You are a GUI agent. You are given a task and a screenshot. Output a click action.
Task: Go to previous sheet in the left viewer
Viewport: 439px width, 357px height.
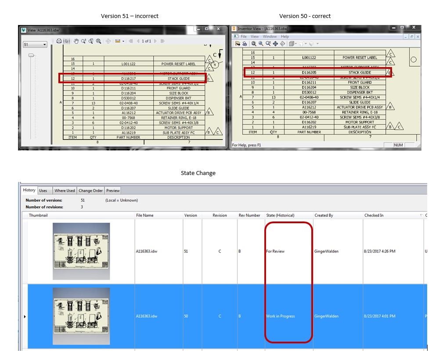point(138,41)
